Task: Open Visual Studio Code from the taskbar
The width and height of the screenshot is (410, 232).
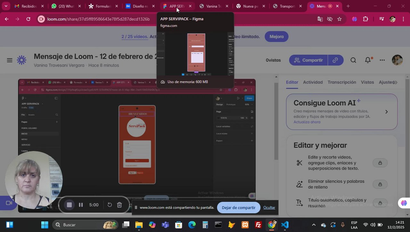Action: coord(285,225)
